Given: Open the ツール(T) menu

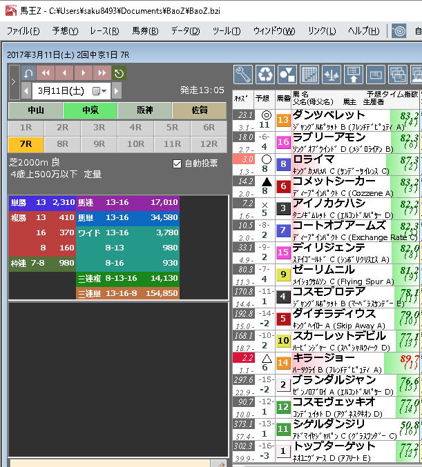Looking at the screenshot, I should click(x=227, y=30).
